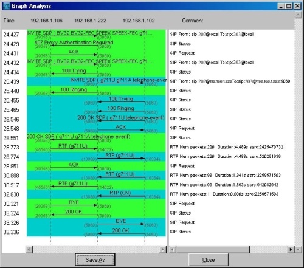Click the 192.168.1.222 host header

tap(90, 21)
